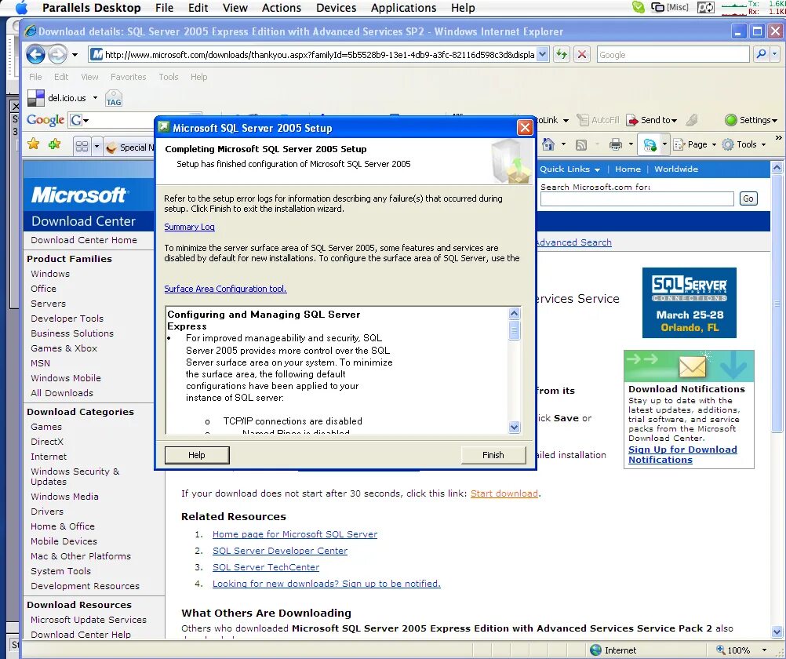
Task: Click the Start download link
Action: coord(504,493)
